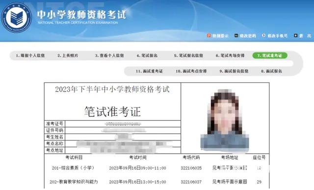Open the 修改密码 link
The image size is (314, 190).
[248, 36]
